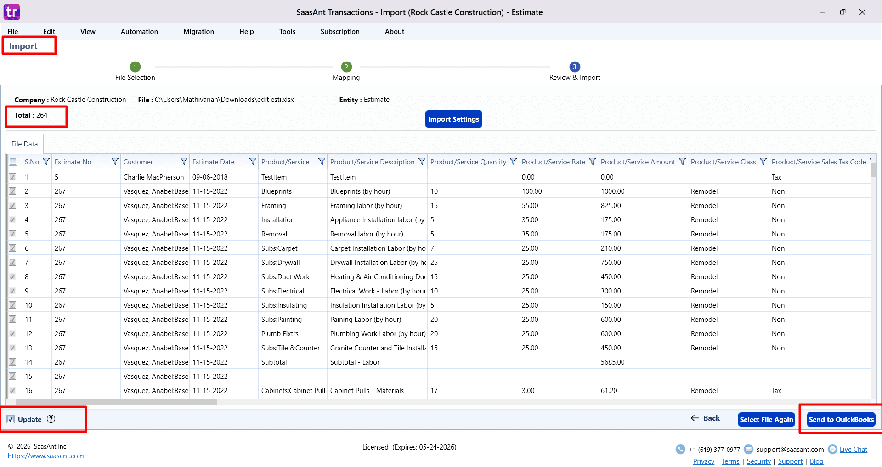Select the 'Subs:Carpet' product cell
This screenshot has height=467, width=882.
pyautogui.click(x=293, y=248)
